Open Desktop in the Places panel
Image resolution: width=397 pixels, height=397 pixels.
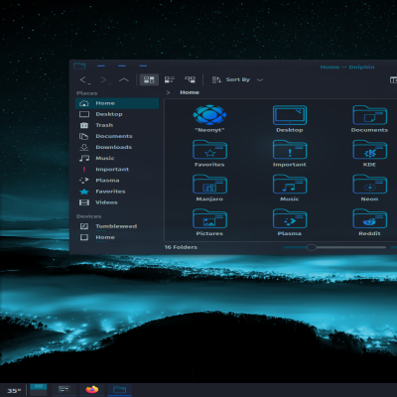(x=117, y=114)
